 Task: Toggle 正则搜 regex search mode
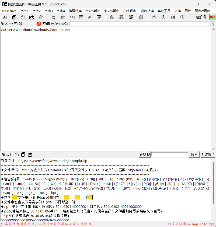click(x=144, y=154)
